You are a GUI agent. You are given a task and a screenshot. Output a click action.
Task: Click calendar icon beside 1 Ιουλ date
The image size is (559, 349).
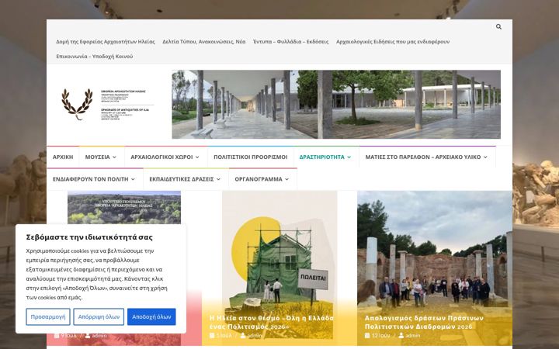(x=212, y=336)
